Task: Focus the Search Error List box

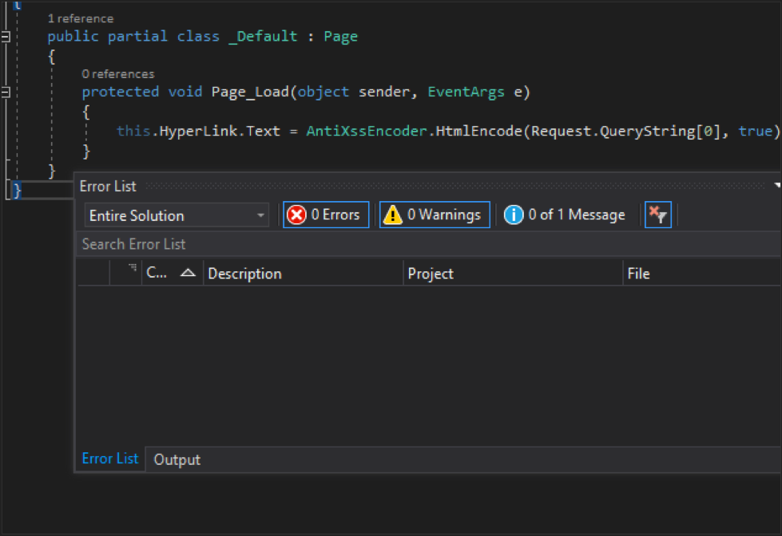Action: point(428,244)
